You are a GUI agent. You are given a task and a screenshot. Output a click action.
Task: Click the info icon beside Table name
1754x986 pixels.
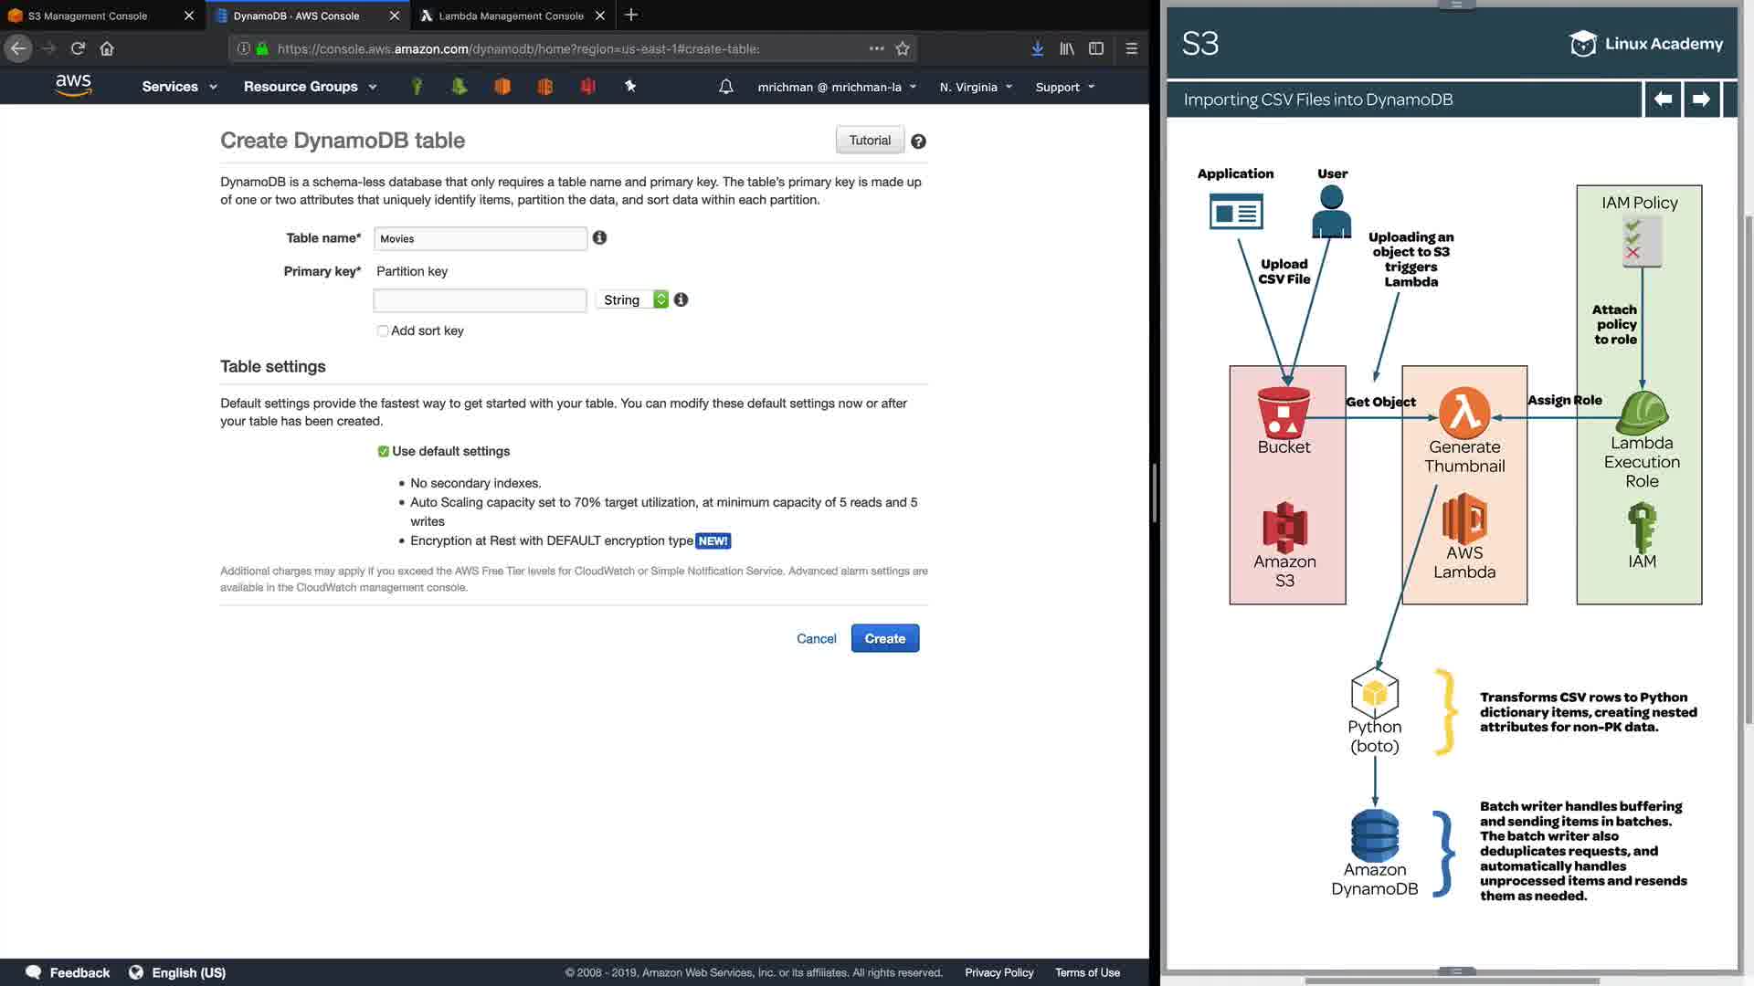599,237
